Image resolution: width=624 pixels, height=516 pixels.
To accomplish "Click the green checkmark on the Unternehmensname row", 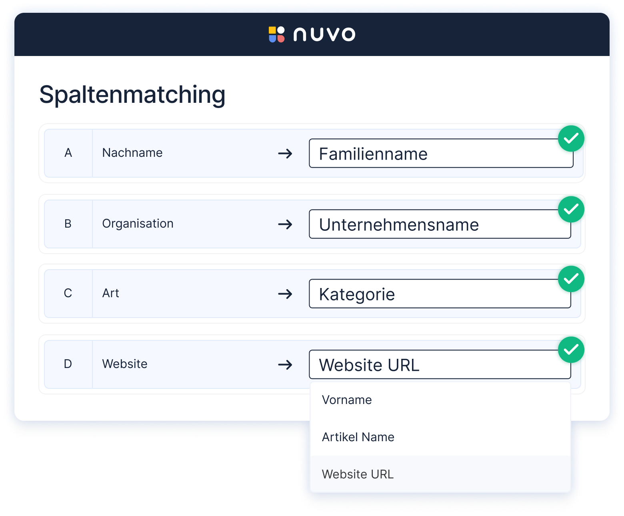I will pos(571,210).
